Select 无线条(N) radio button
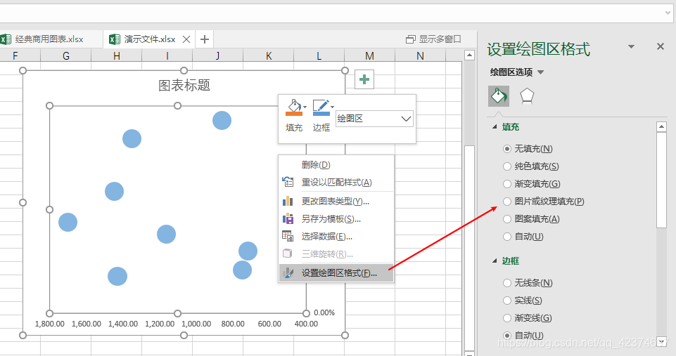 507,283
